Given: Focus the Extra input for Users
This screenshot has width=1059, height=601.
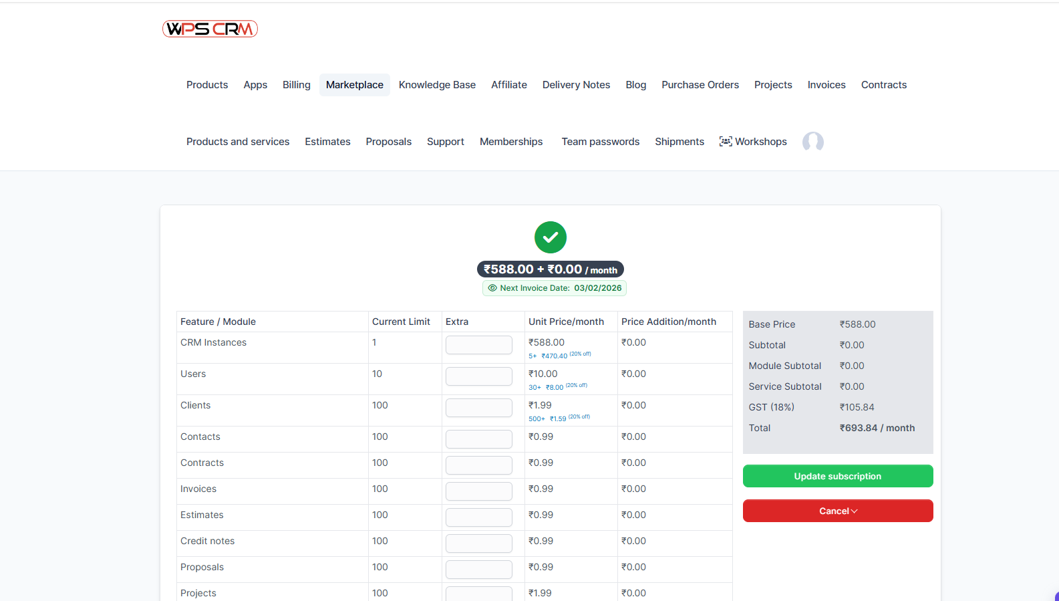Looking at the screenshot, I should click(478, 376).
